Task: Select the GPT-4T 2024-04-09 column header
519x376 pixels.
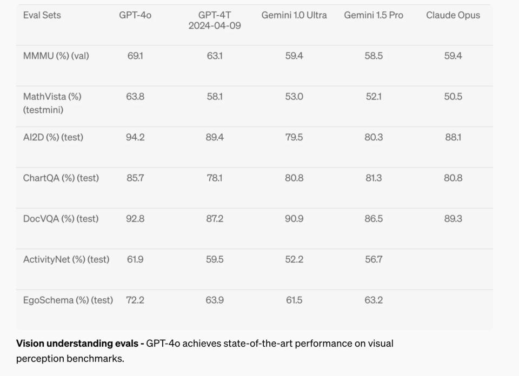Action: 215,21
